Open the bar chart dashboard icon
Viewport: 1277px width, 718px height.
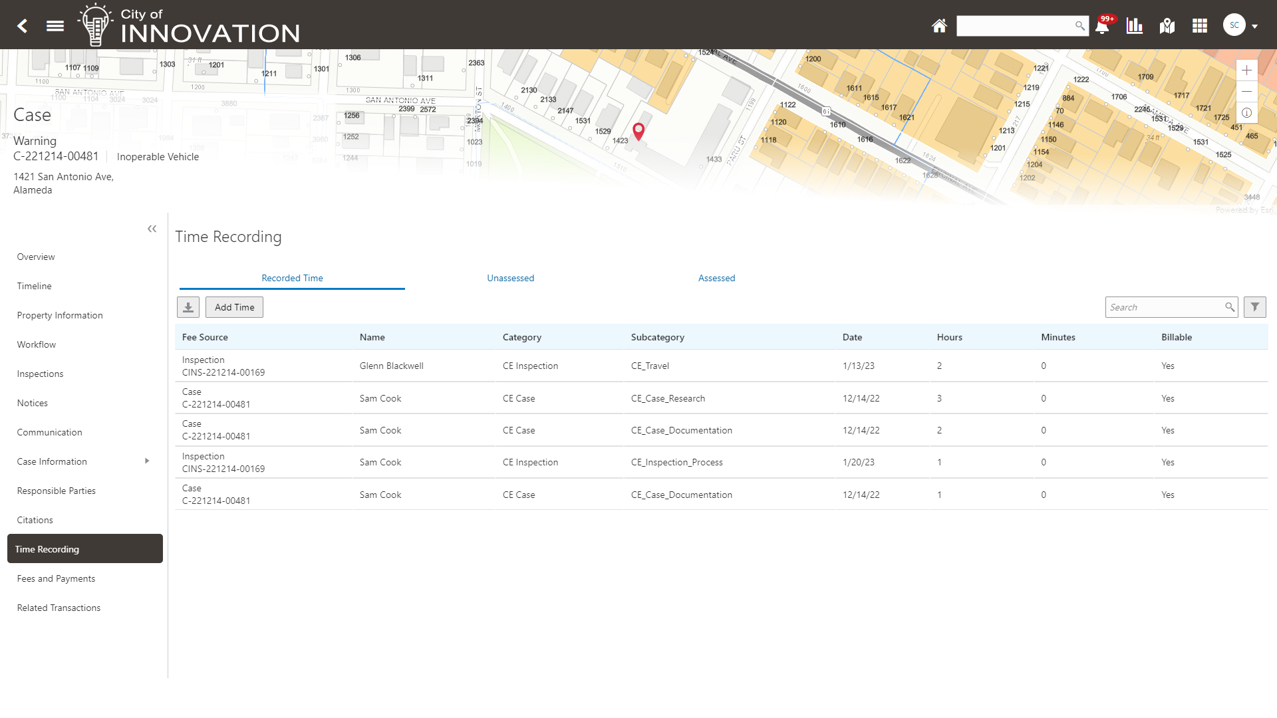coord(1135,26)
